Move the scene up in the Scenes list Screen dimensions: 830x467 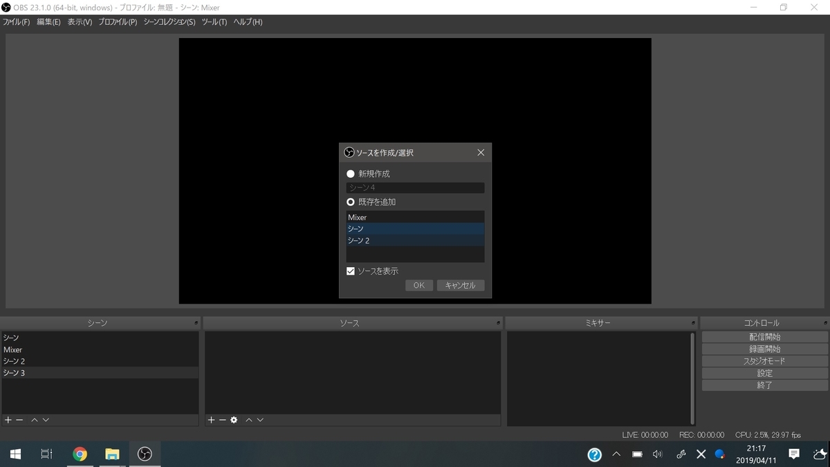35,420
